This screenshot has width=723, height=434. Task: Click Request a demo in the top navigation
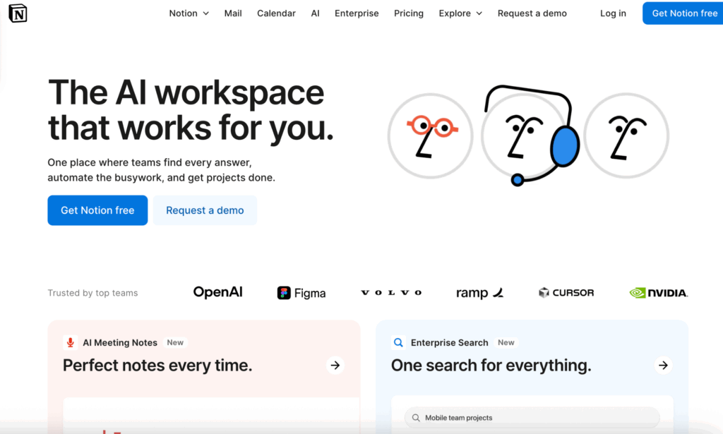pyautogui.click(x=532, y=13)
